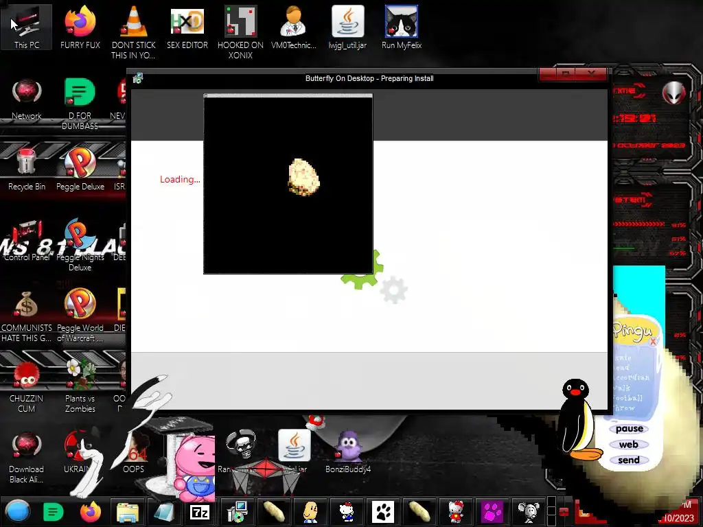
Task: Open the CHUZZIN CUM red fuzzball icon
Action: click(x=27, y=386)
